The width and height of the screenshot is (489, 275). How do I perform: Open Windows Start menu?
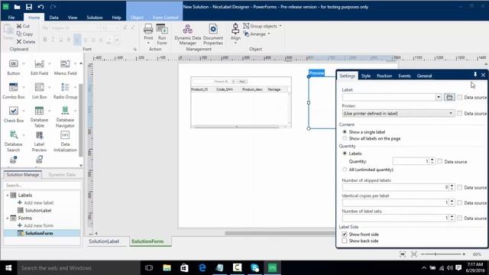8,268
